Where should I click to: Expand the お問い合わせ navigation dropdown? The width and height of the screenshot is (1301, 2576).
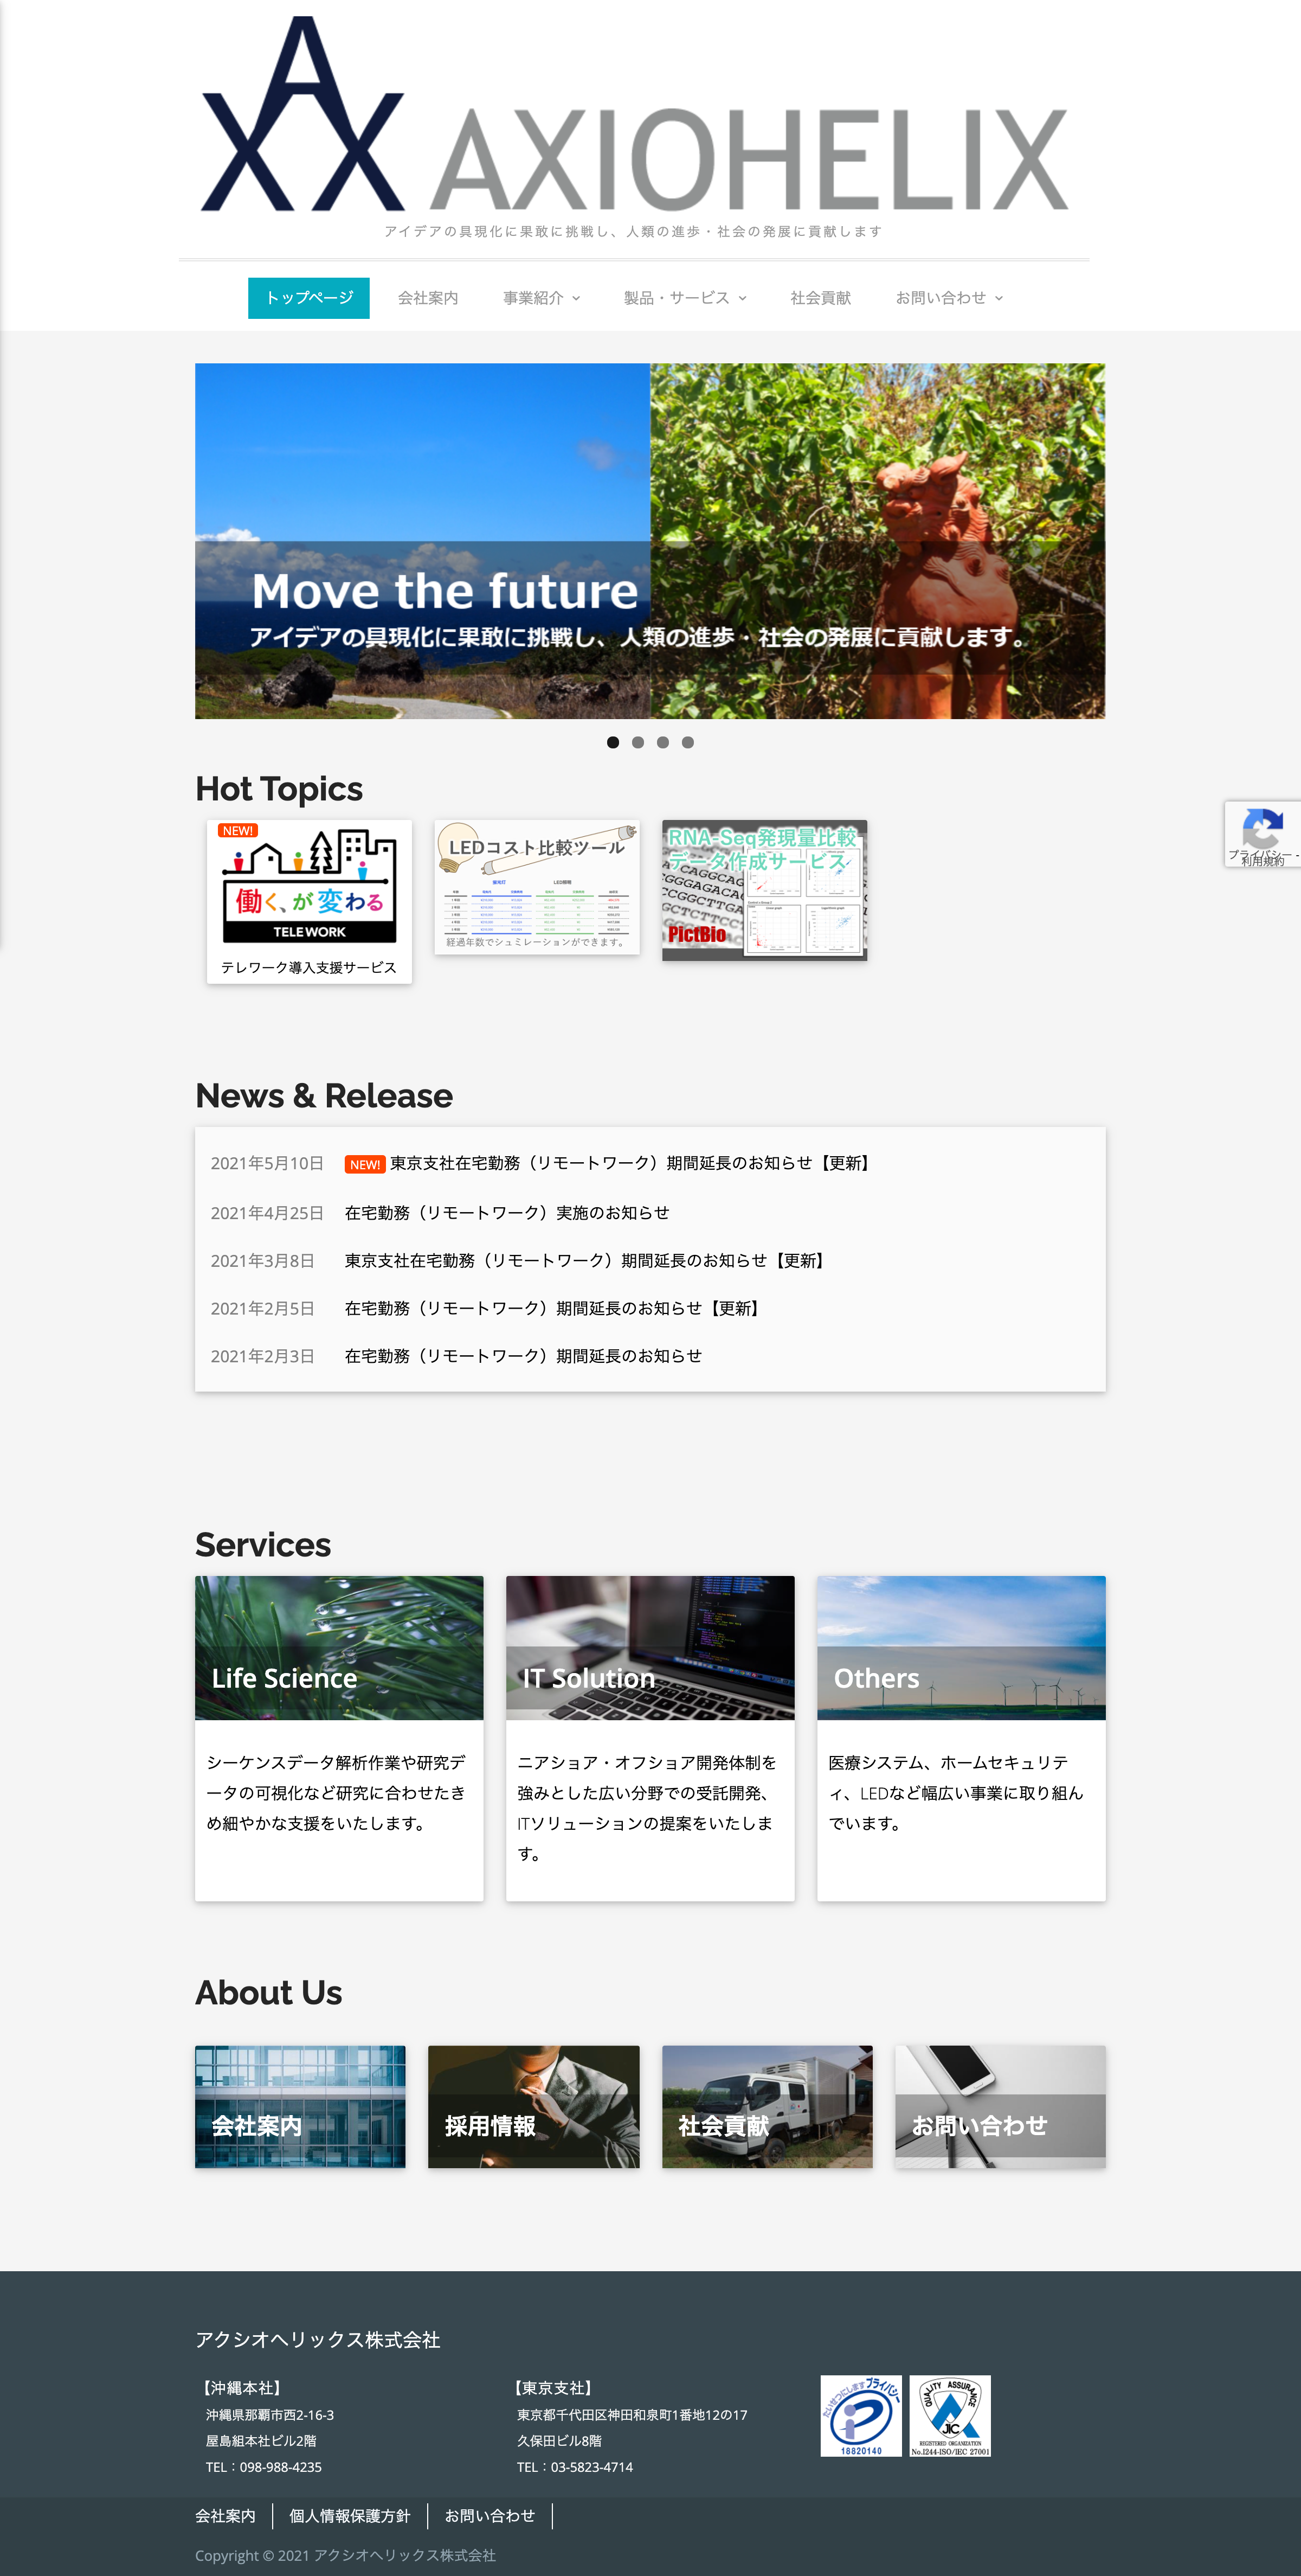tap(948, 298)
